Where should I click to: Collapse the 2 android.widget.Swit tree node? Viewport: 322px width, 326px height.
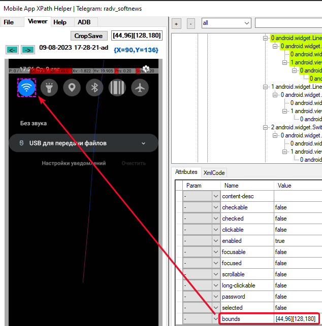tap(265, 127)
